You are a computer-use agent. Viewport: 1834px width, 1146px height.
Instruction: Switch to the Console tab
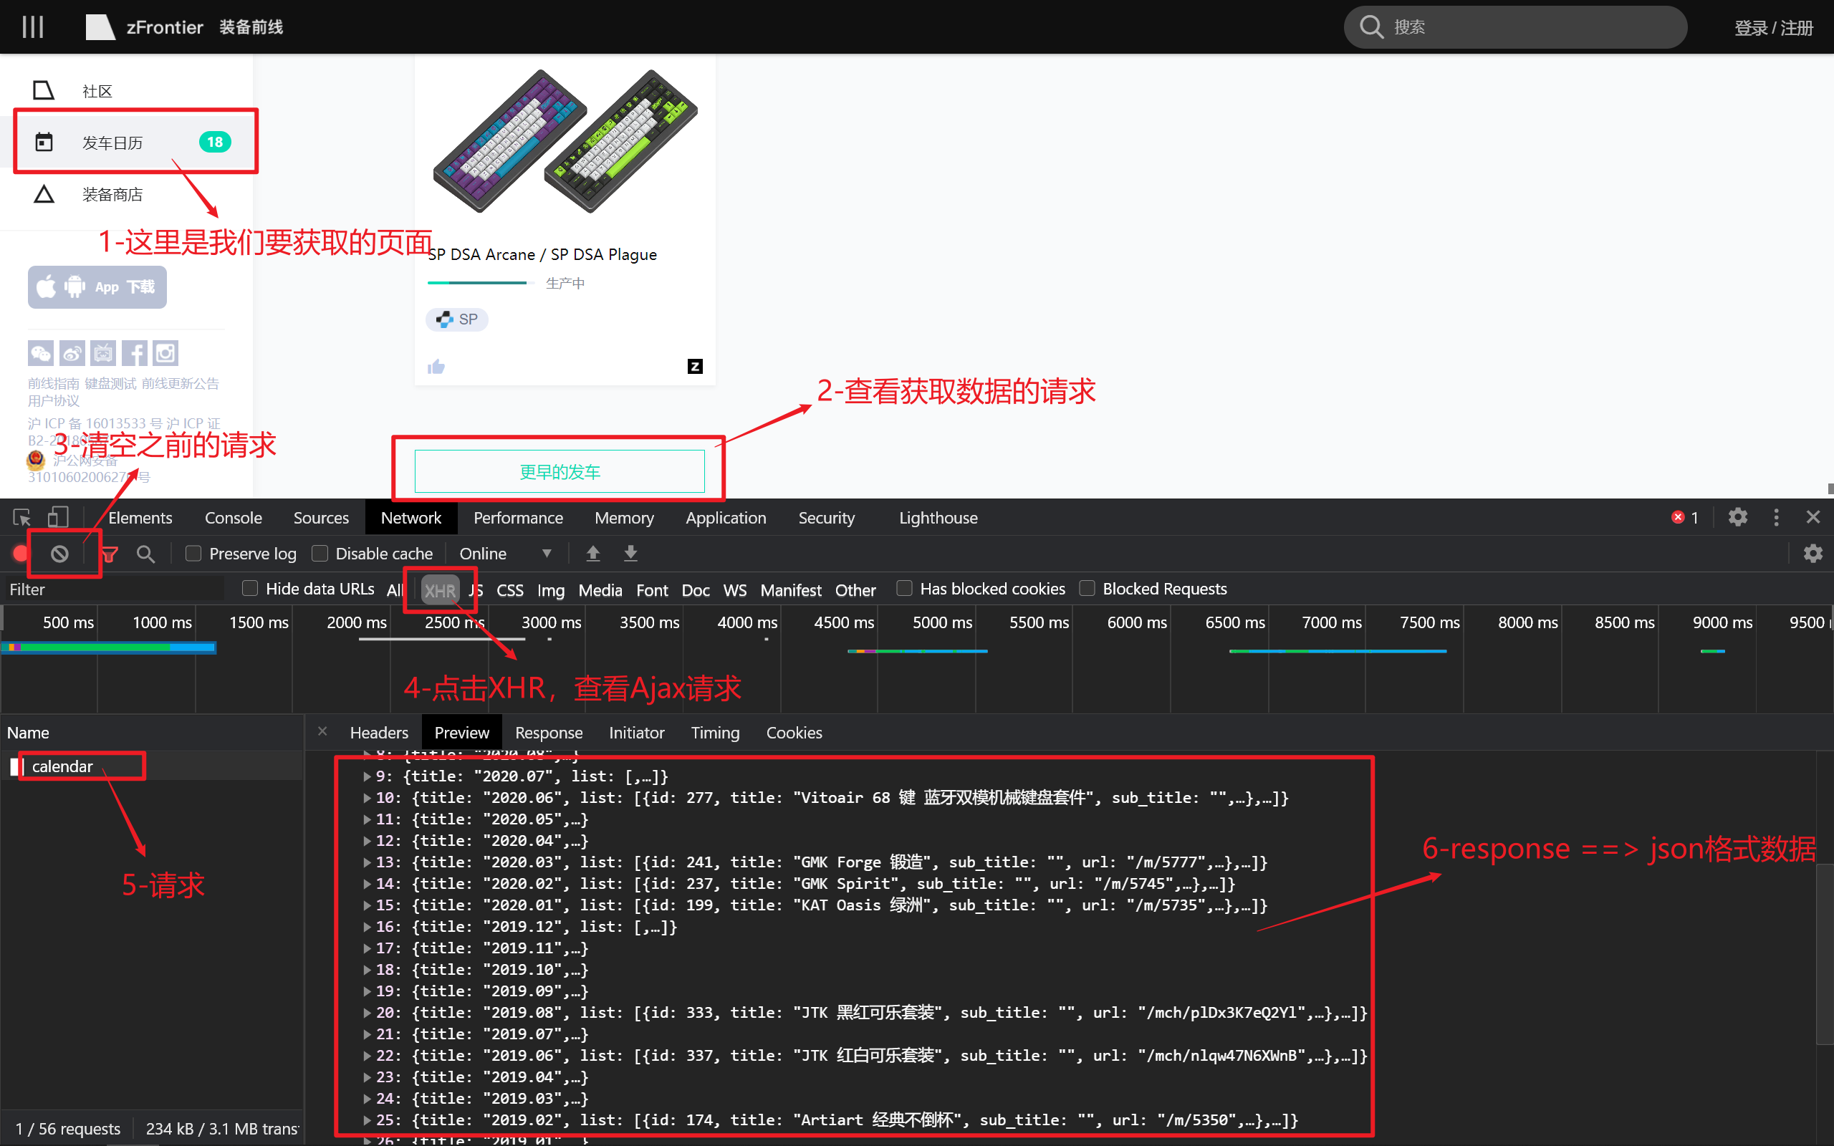pyautogui.click(x=234, y=518)
